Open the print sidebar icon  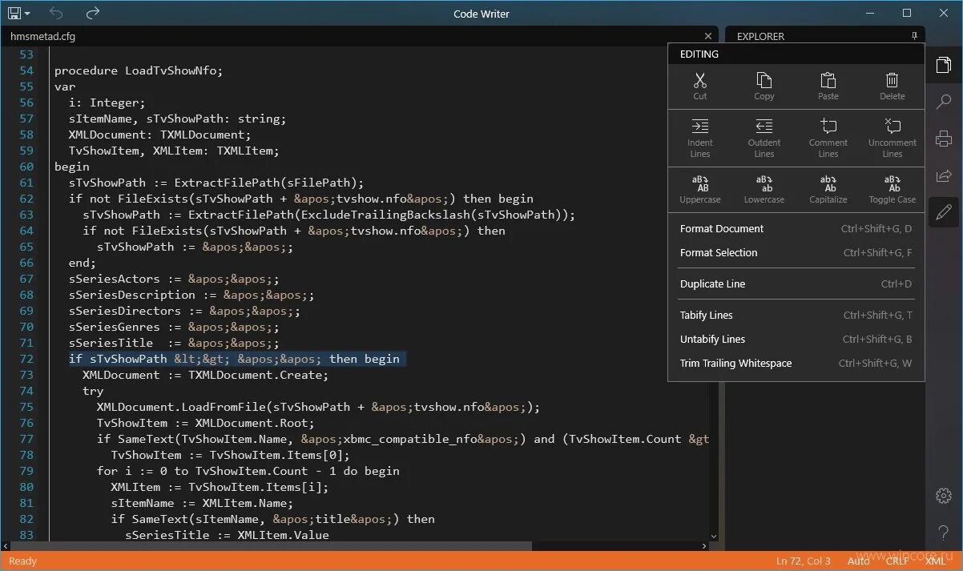click(944, 139)
